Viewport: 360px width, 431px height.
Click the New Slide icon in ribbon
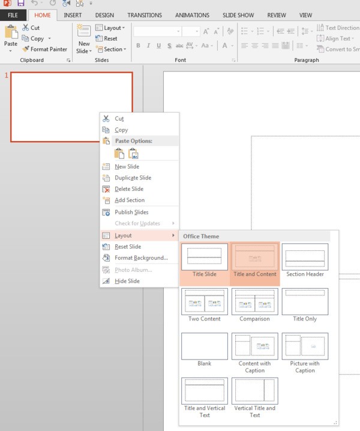click(x=83, y=33)
